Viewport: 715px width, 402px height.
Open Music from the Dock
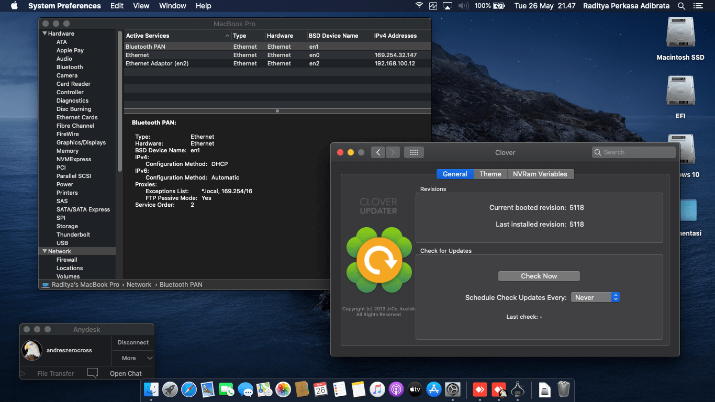pos(377,389)
